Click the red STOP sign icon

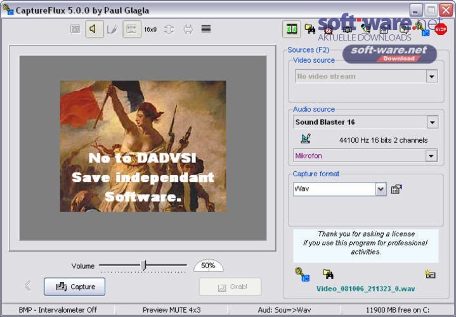(x=441, y=29)
